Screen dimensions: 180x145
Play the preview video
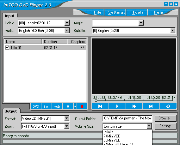pyautogui.click(x=117, y=106)
